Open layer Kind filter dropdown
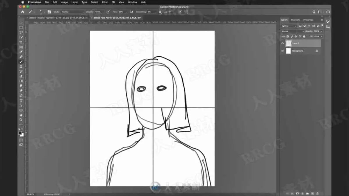This screenshot has height=196, width=349. point(289,26)
